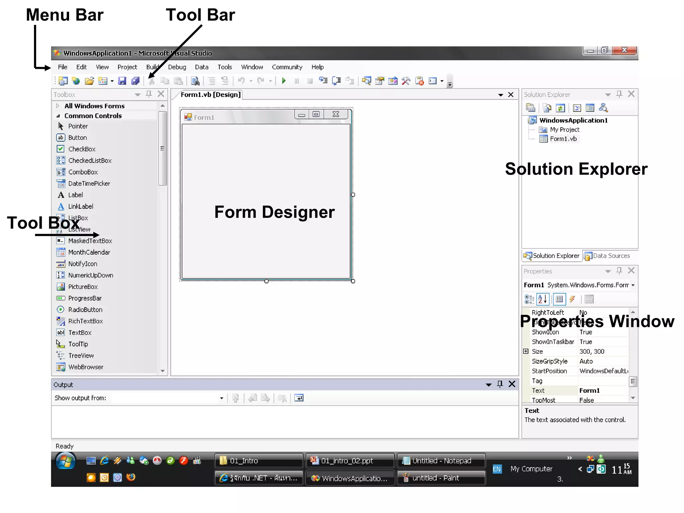
Task: Open the Undo history dropdown arrow
Action: [x=251, y=81]
